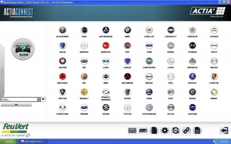Choose the Zastava brand logo
The image size is (231, 144).
pyautogui.click(x=192, y=108)
